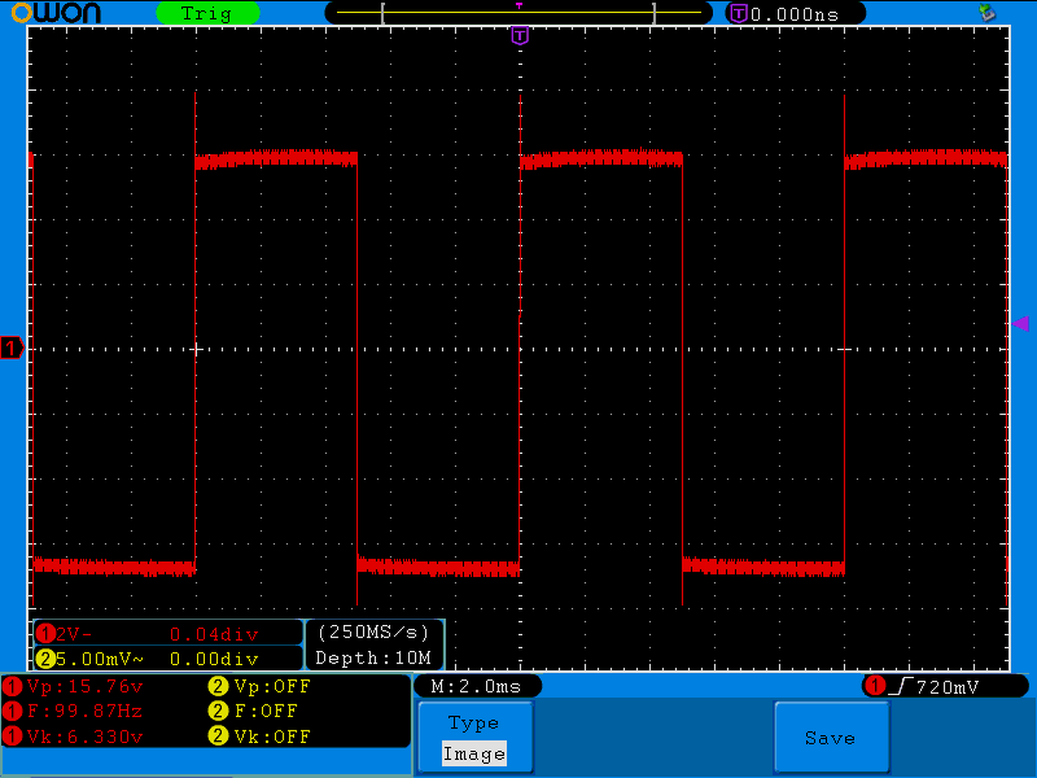This screenshot has width=1037, height=778.
Task: Click the Depth:10M readout
Action: pos(373,658)
